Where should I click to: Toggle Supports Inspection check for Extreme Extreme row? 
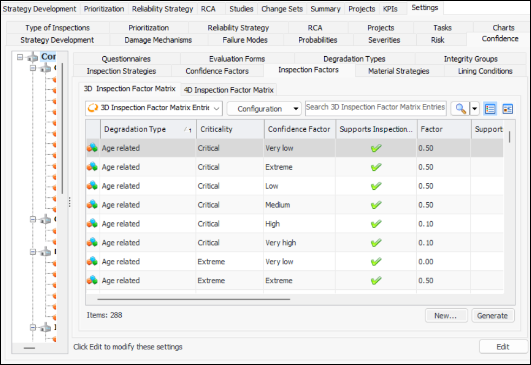coord(376,281)
